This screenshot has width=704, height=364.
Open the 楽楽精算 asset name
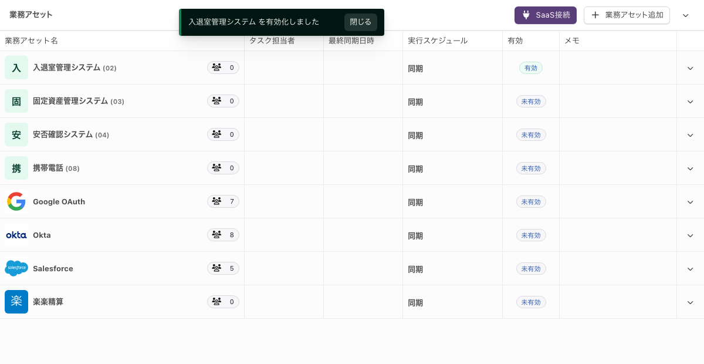[x=48, y=302]
